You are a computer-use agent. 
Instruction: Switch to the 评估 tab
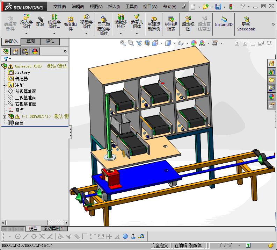click(50, 41)
